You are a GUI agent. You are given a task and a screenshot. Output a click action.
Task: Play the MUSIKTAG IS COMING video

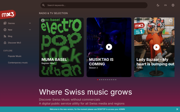109,47
